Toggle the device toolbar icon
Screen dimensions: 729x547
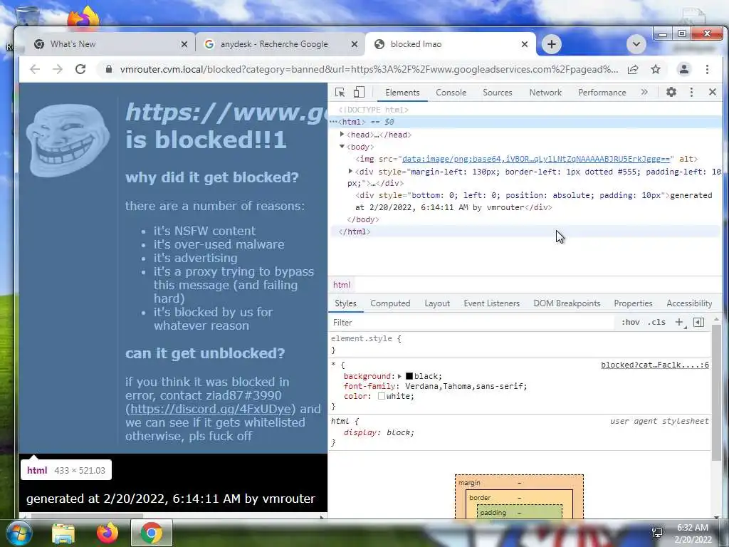coord(359,92)
